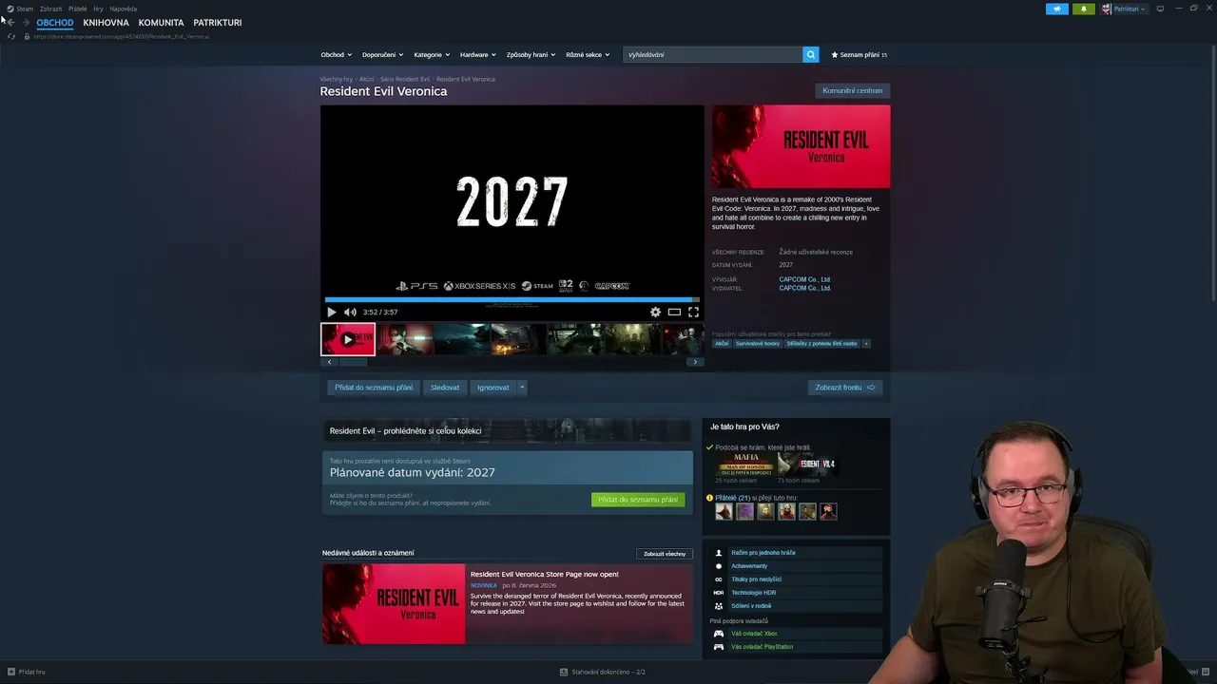The image size is (1217, 684).
Task: Open the Nápověda menu
Action: tap(124, 9)
